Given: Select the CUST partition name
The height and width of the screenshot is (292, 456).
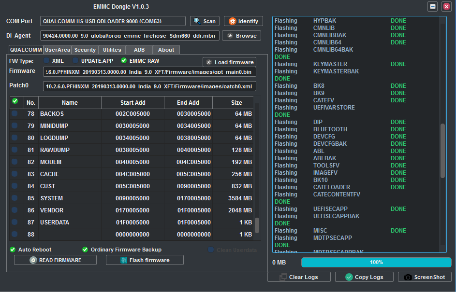Looking at the screenshot, I should pos(48,186).
